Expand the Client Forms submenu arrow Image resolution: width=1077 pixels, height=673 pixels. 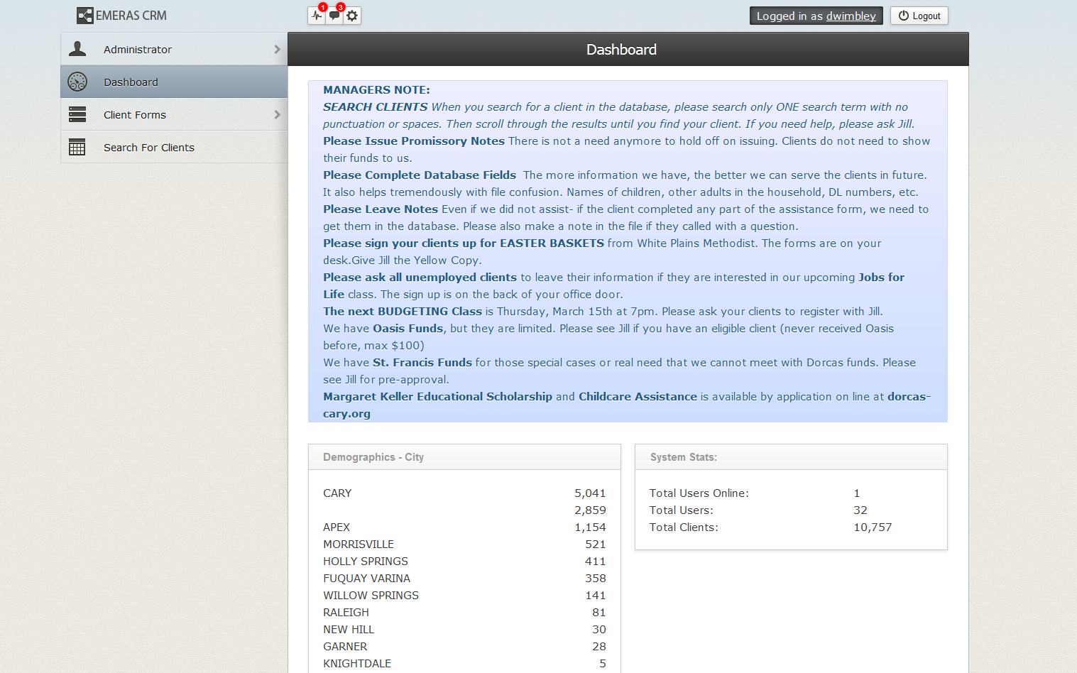point(277,114)
